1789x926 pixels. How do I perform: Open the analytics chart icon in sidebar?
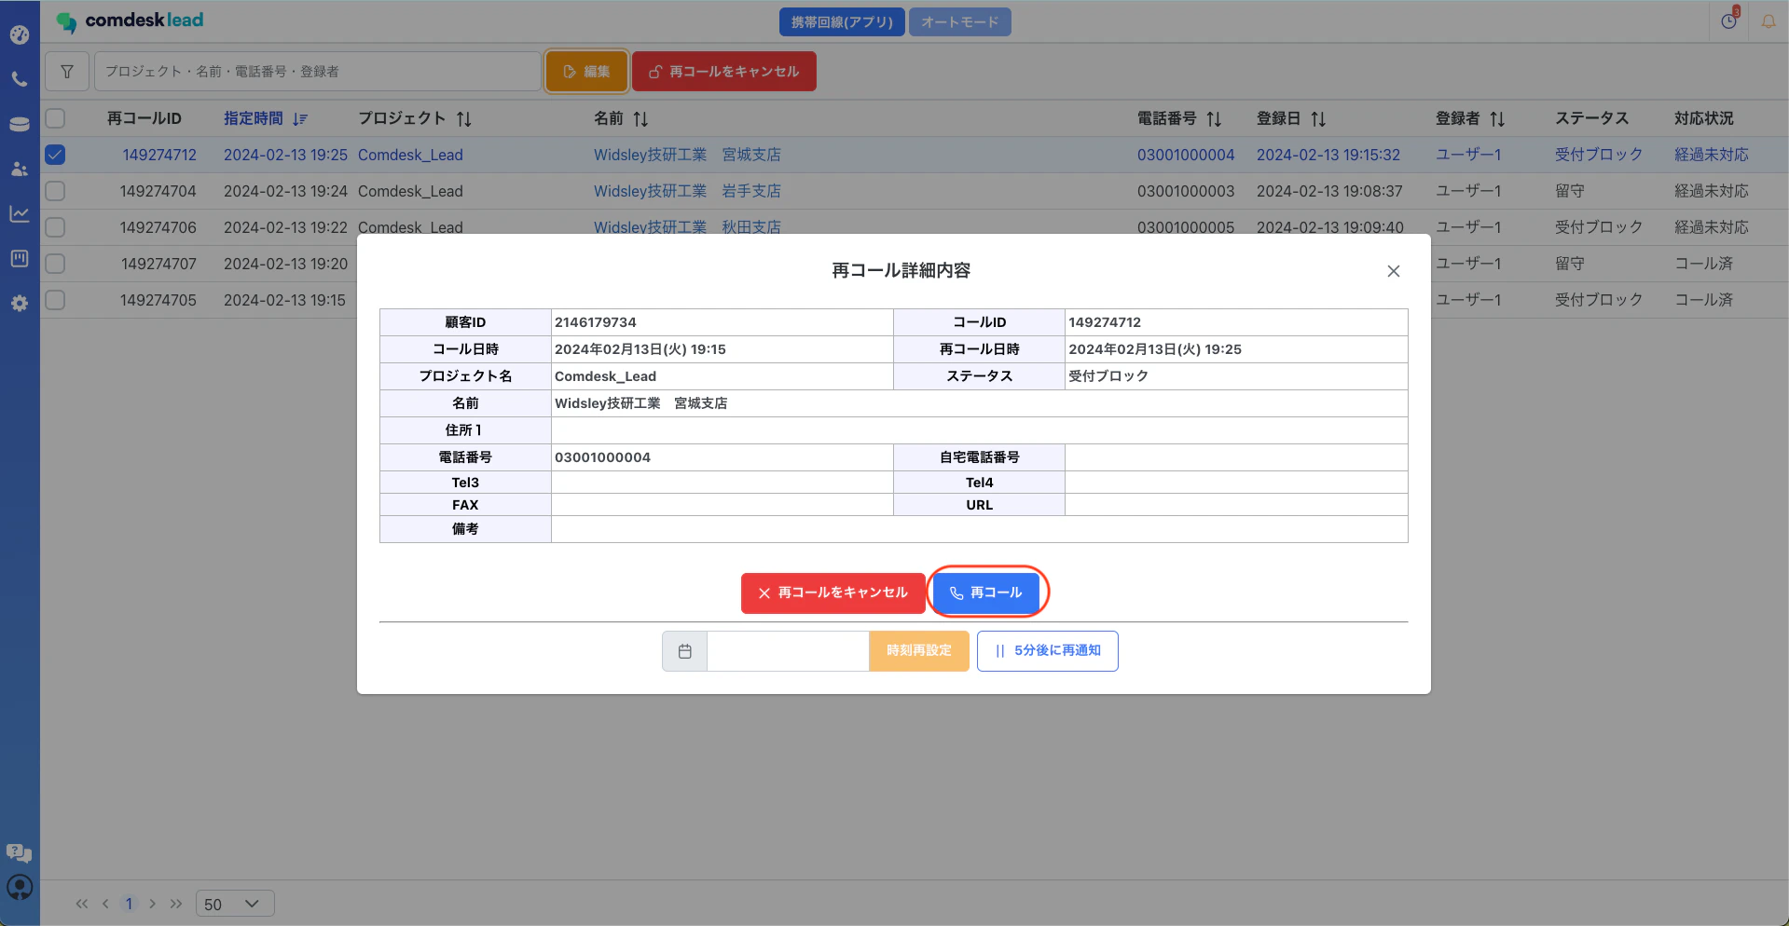point(20,214)
